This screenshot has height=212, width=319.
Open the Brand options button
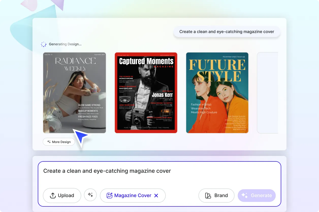coord(216,195)
